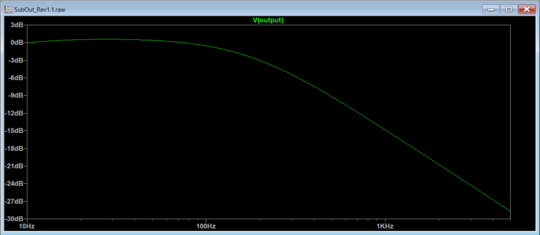Click the waveform window icon beside SubOut_Rev1.1.raw
The width and height of the screenshot is (540, 235).
8,9
